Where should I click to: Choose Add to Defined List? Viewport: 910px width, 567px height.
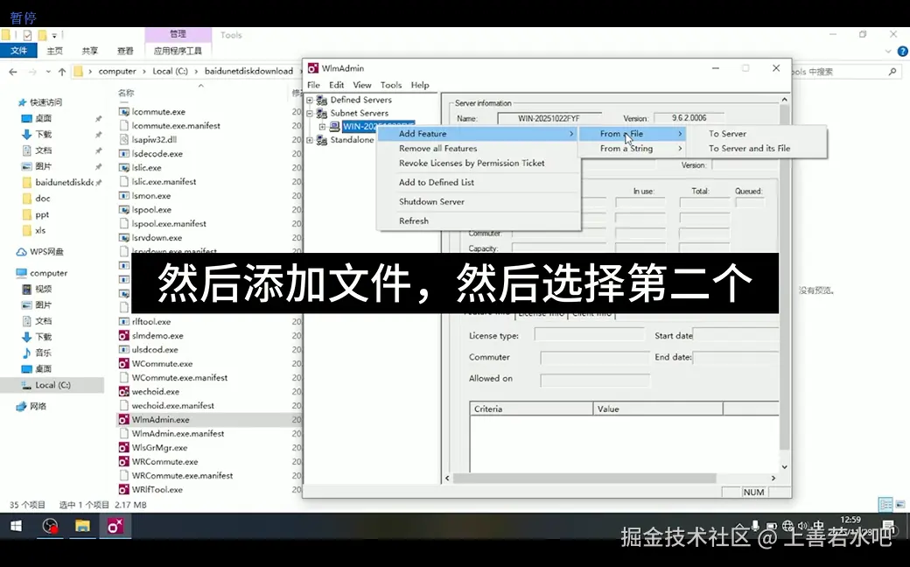point(436,182)
